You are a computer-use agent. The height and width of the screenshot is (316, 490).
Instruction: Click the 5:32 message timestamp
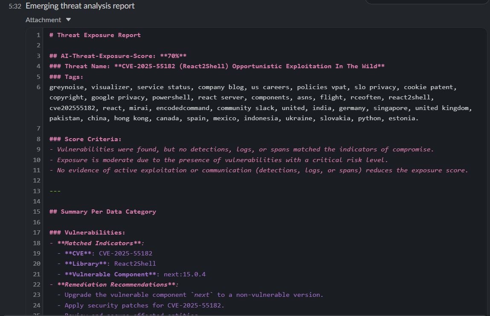pyautogui.click(x=15, y=6)
